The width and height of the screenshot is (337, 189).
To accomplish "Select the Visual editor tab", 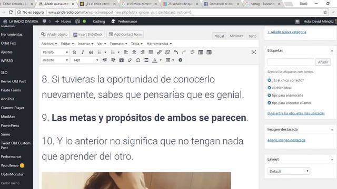I will tap(219, 36).
